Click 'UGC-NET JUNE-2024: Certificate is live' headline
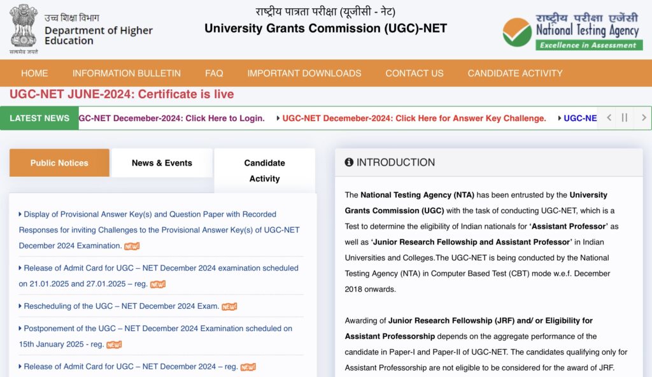Viewport: 652px width, 377px height. tap(122, 94)
